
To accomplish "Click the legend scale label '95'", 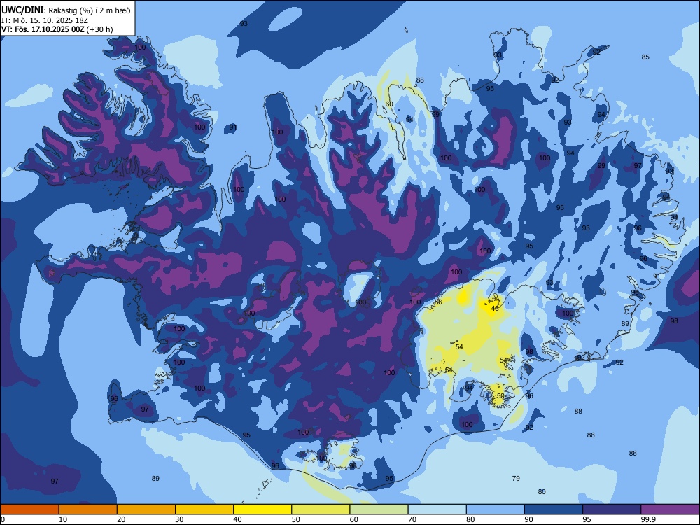I will tap(587, 519).
